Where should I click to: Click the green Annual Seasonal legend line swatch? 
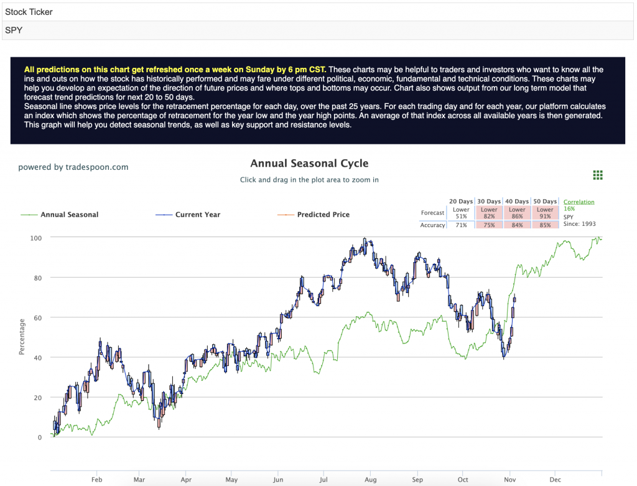tap(29, 215)
